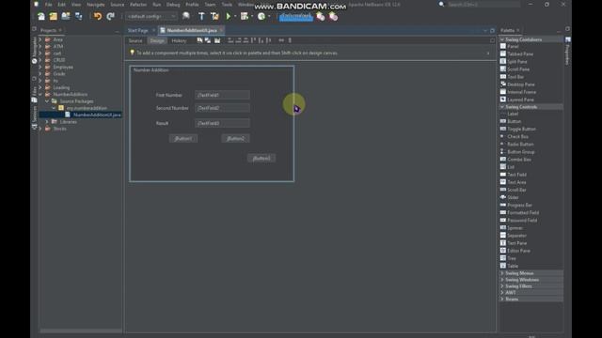Select Tabbed Pane in Palette
The width and height of the screenshot is (602, 338).
[x=516, y=54]
